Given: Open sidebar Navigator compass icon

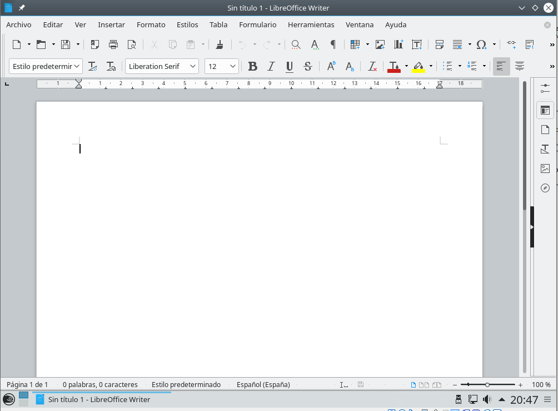Looking at the screenshot, I should tap(545, 188).
